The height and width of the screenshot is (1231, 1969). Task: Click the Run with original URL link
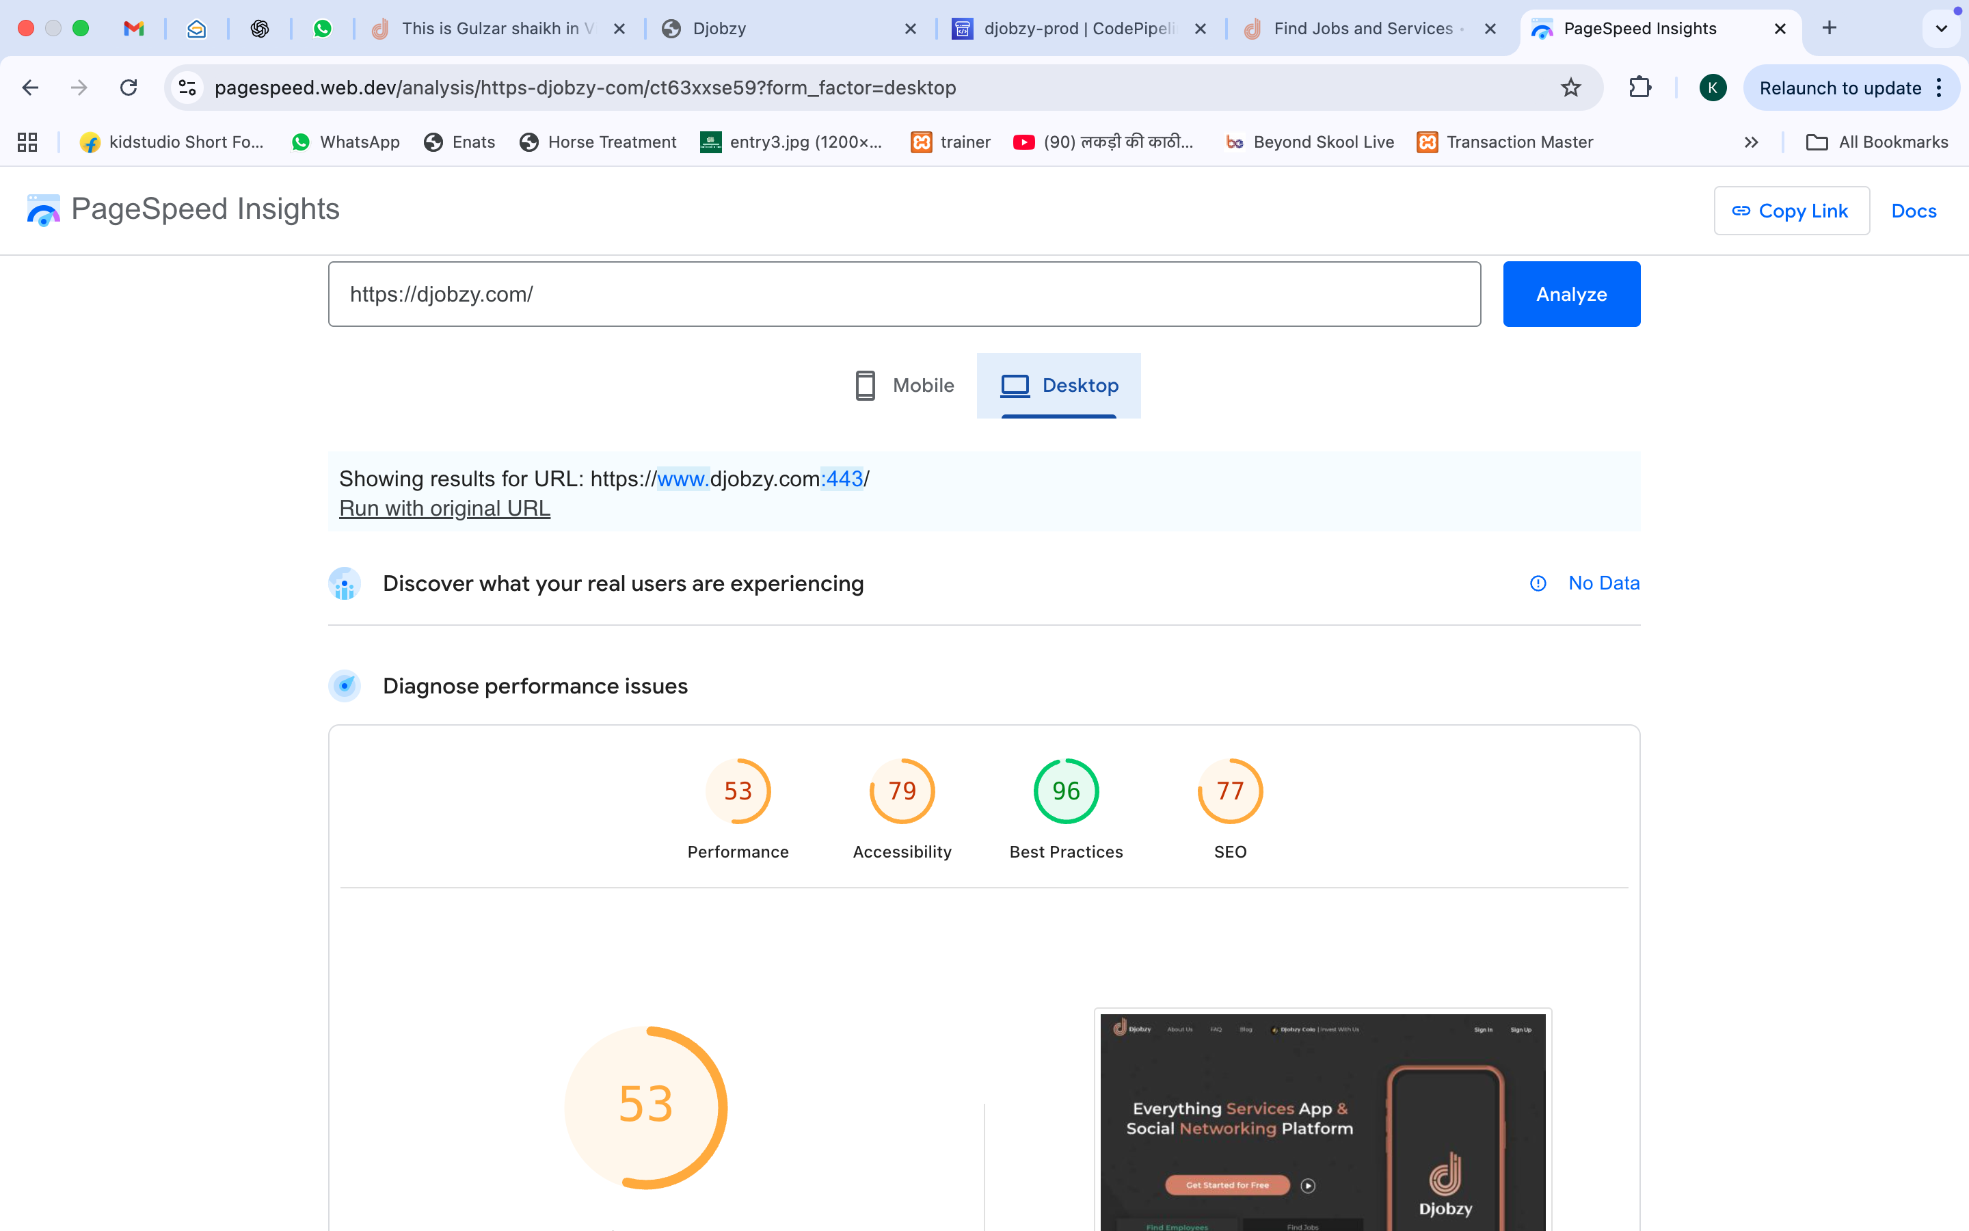pyautogui.click(x=444, y=508)
